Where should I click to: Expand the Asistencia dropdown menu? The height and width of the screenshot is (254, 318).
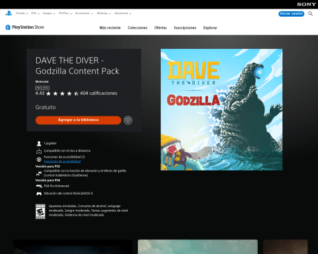(123, 13)
